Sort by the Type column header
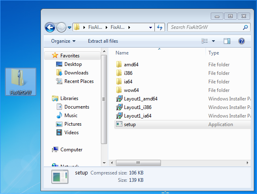Screen dimensions: 257x194 pyautogui.click(x=228, y=53)
